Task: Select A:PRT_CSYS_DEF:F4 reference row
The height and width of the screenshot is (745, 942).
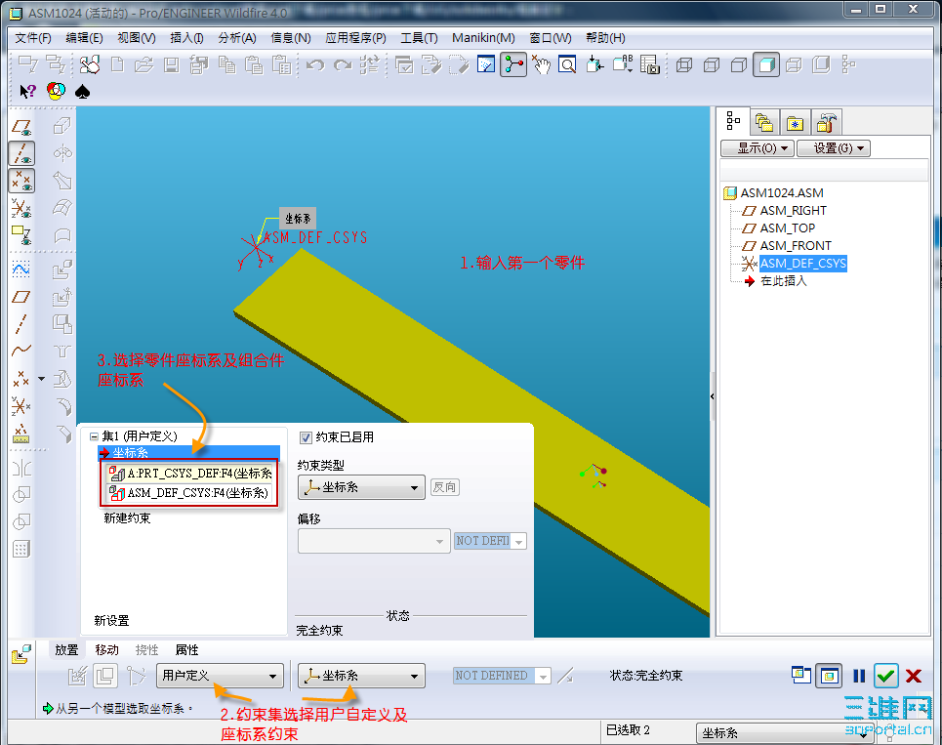Action: click(x=191, y=474)
